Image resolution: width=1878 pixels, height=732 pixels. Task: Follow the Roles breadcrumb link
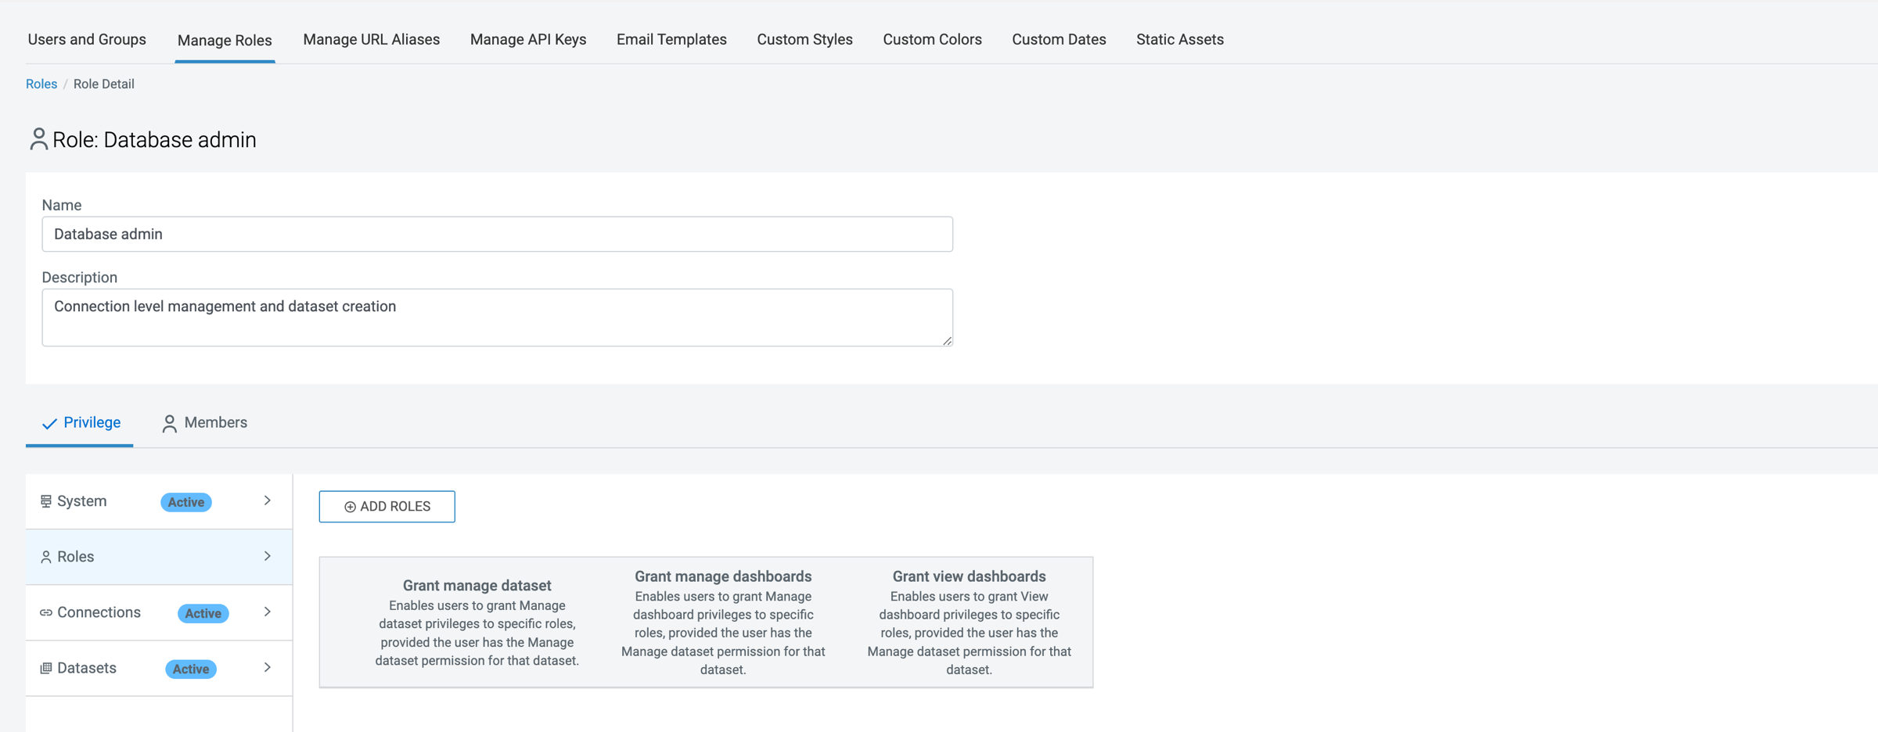41,84
